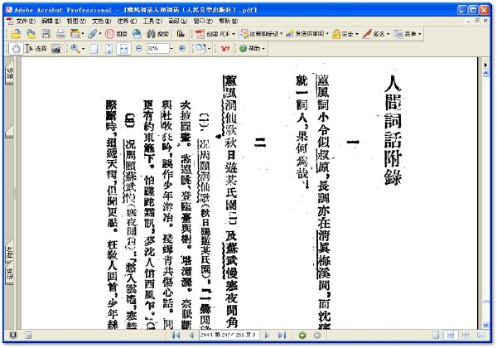This screenshot has width=497, height=348.
Task: Click the zoom percentage field showing 32%
Action: (x=158, y=49)
